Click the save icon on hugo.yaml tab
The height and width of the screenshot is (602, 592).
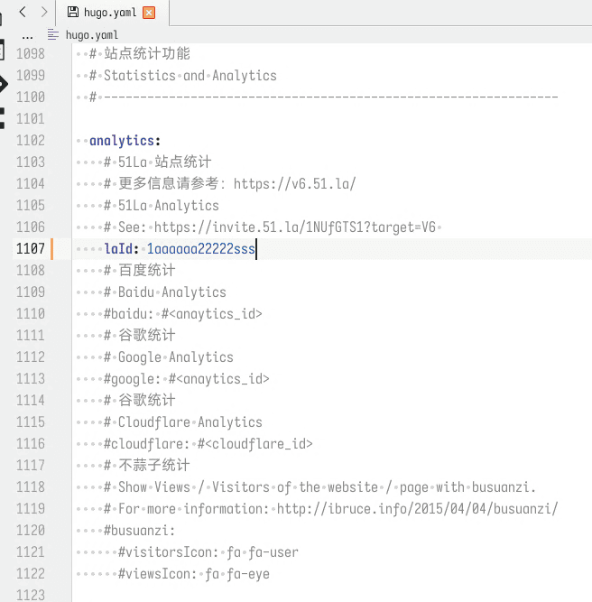(x=72, y=13)
